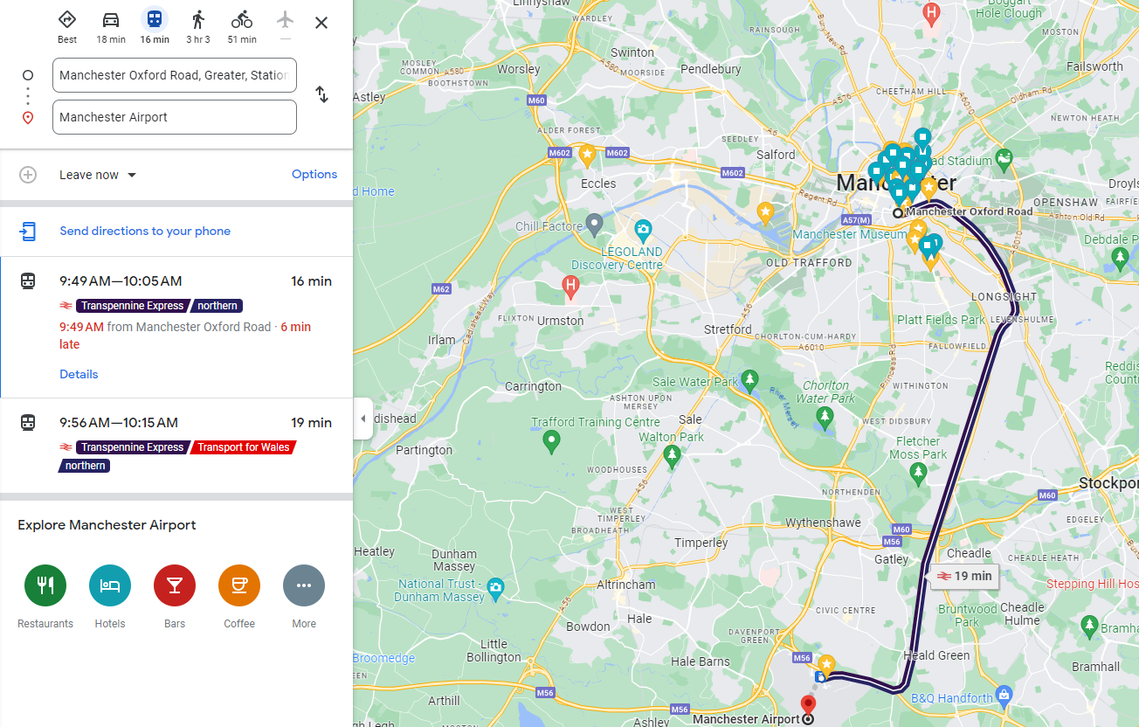Click the 19 min route label on map
The width and height of the screenshot is (1139, 727).
tap(964, 576)
